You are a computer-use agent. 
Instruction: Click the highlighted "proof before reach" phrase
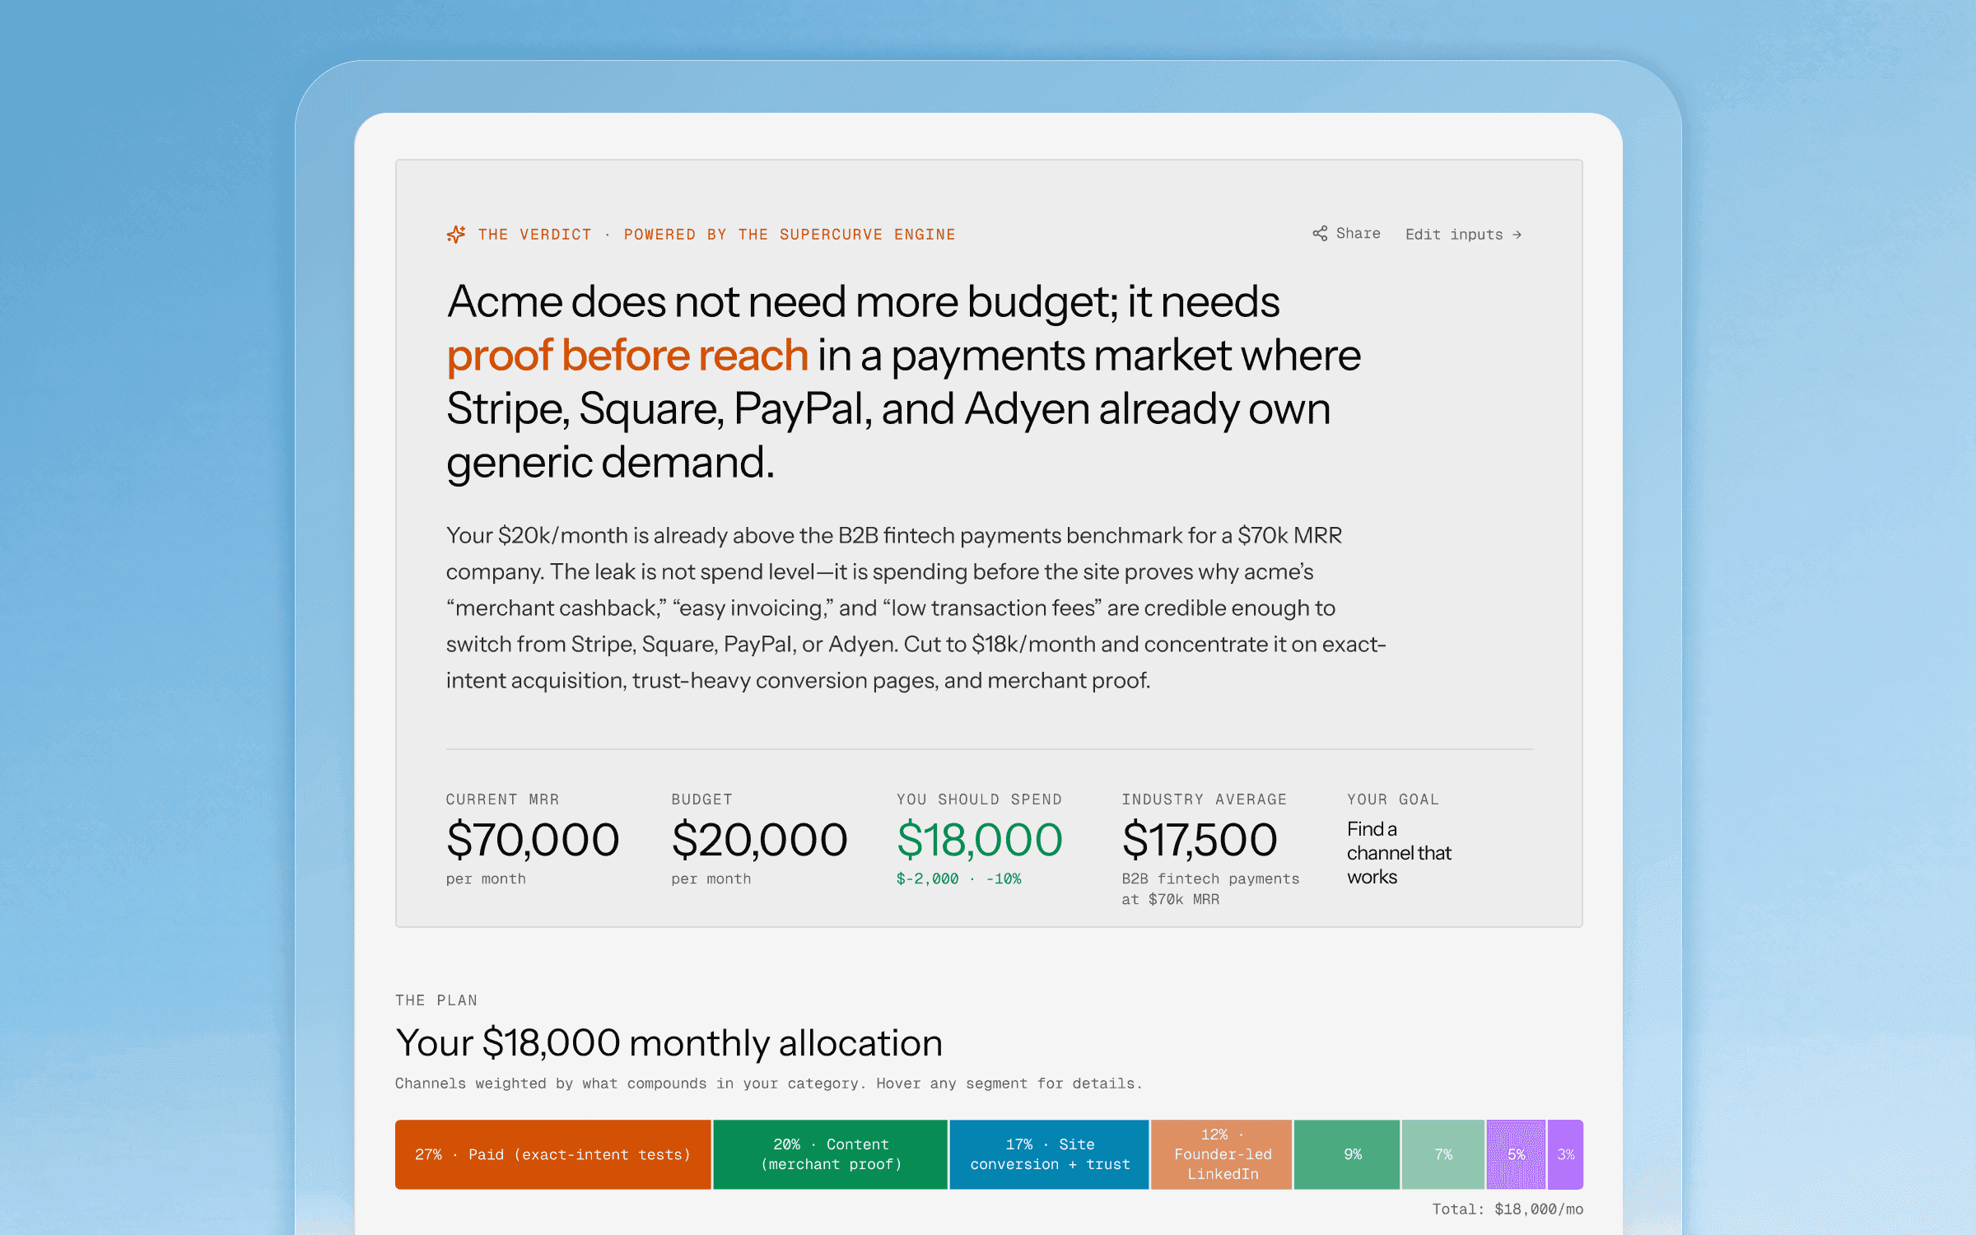point(627,355)
